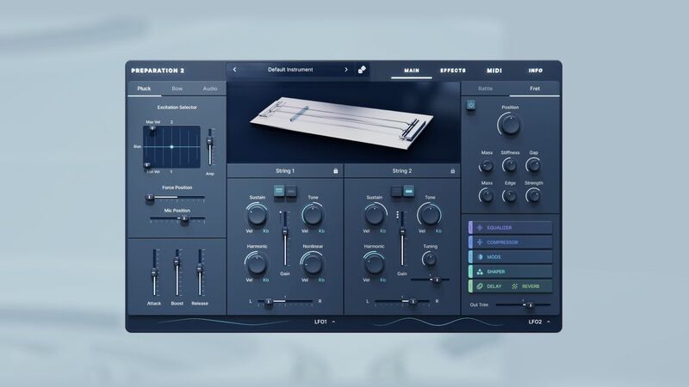Click the Mods effect icon
Screen dimensions: 689x387
point(480,257)
